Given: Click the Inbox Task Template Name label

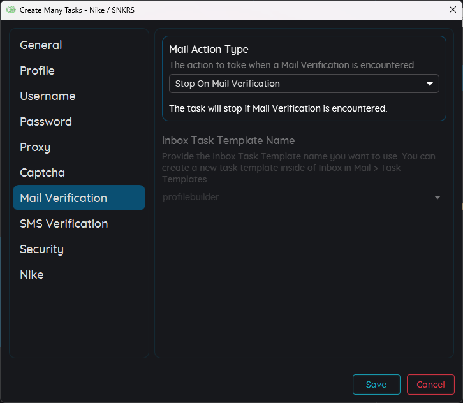Looking at the screenshot, I should point(228,140).
